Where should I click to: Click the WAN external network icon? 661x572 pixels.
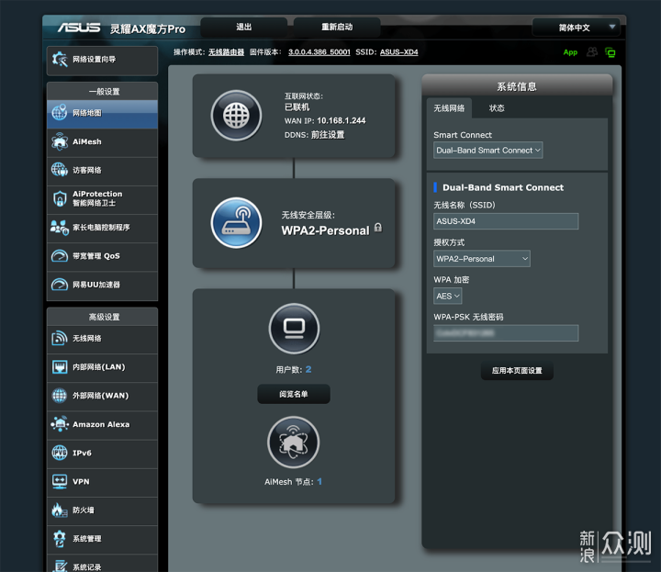(x=60, y=396)
